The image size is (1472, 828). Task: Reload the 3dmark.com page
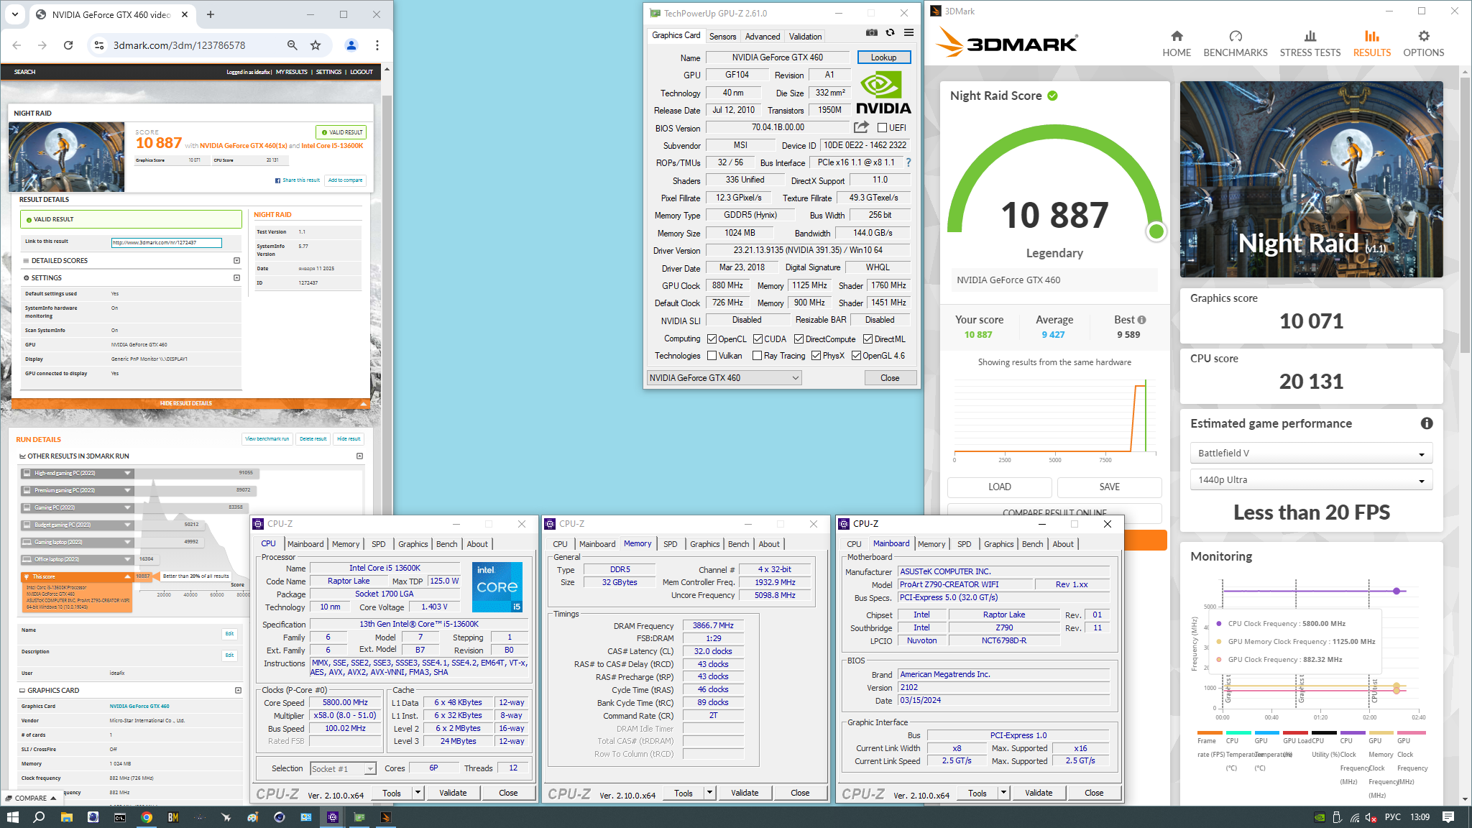click(68, 45)
